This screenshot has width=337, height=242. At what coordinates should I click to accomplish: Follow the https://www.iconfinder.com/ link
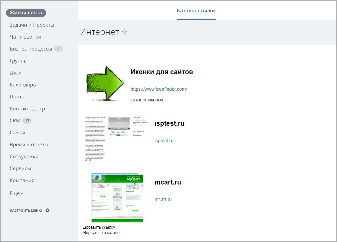pyautogui.click(x=159, y=89)
